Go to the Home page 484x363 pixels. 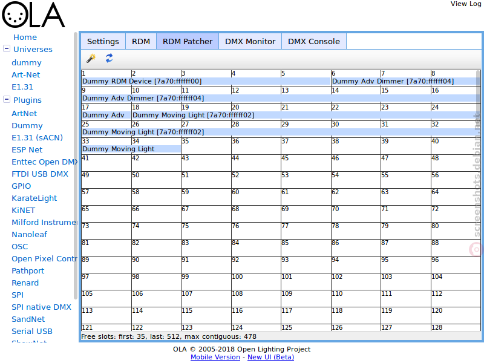(25, 38)
